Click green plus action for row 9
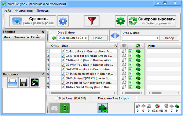 click(x=138, y=87)
